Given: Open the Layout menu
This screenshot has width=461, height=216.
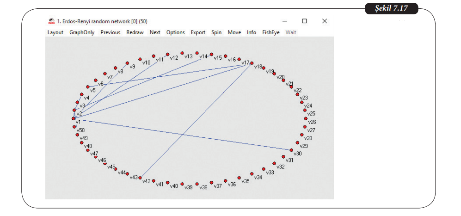Looking at the screenshot, I should 55,32.
